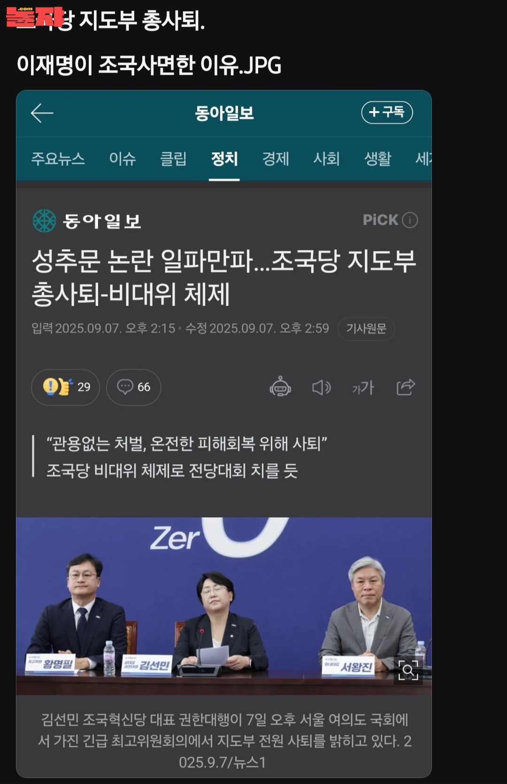Tap the back arrow in the header
Viewport: 507px width, 784px height.
coord(42,113)
